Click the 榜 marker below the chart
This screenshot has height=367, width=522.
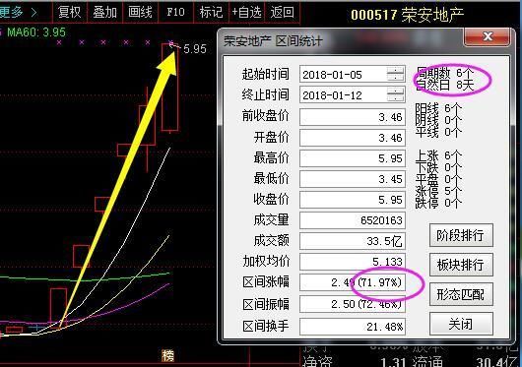[x=168, y=356]
